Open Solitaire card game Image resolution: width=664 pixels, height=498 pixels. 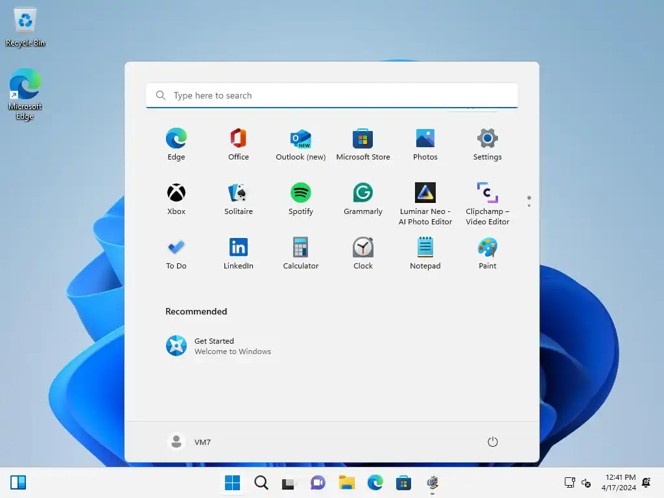[239, 198]
